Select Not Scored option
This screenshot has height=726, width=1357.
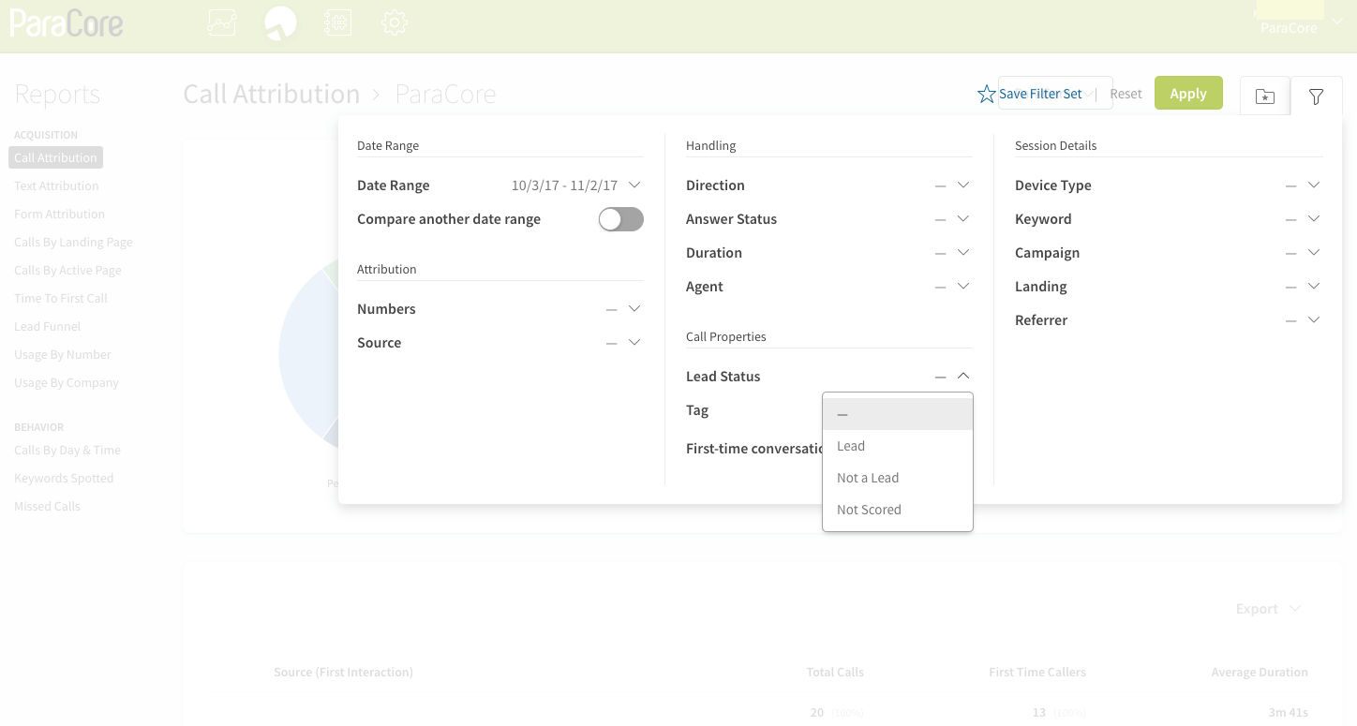coord(898,510)
